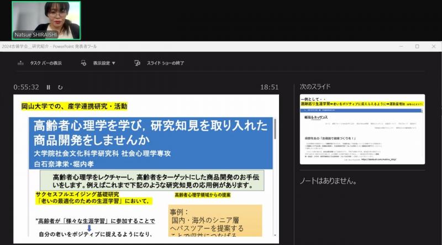Image resolution: width=442 pixels, height=245 pixels.
Task: Minimize the PowerPoint presenter window
Action: 401,46
